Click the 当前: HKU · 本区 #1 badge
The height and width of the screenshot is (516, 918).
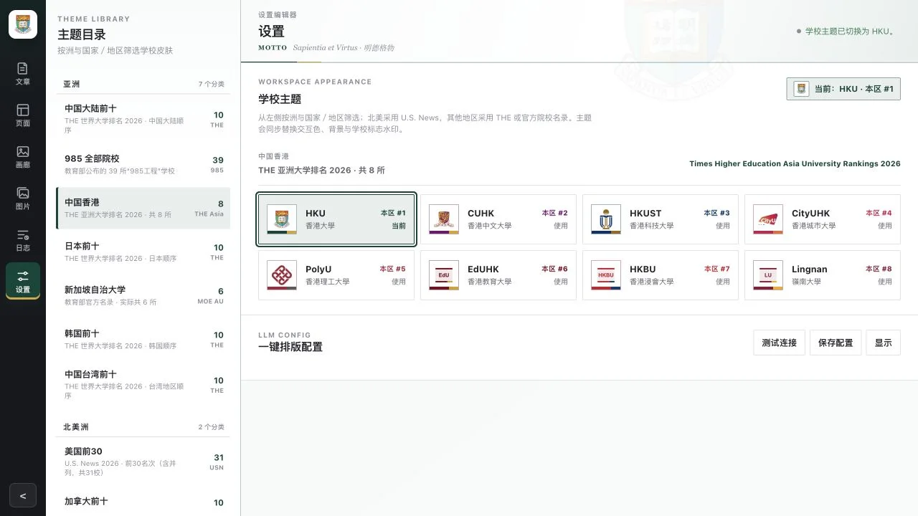pyautogui.click(x=843, y=89)
